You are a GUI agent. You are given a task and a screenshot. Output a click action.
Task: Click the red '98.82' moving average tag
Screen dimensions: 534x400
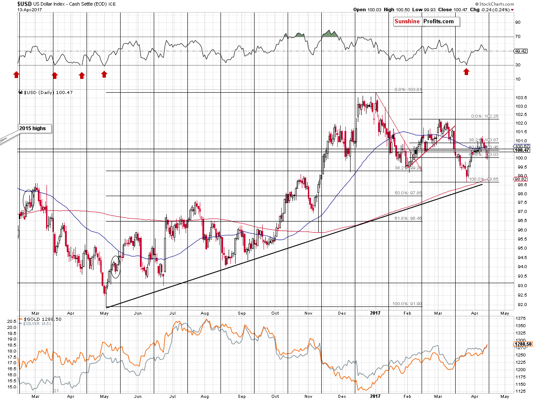521,179
